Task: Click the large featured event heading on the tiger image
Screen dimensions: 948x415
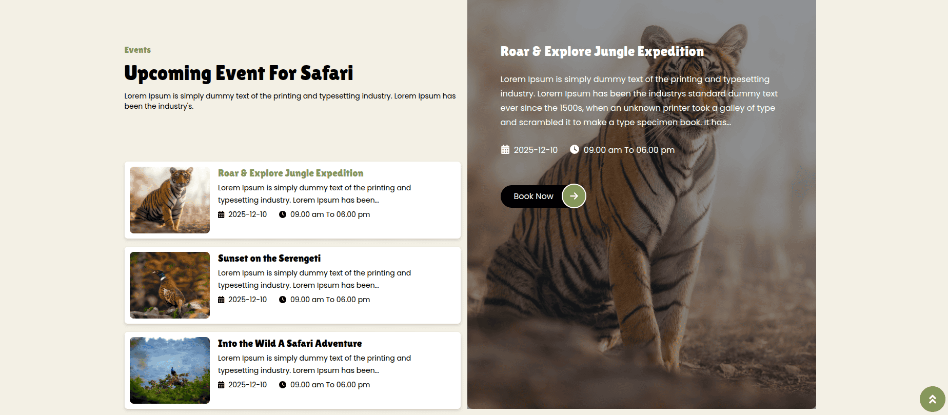Action: pos(602,52)
